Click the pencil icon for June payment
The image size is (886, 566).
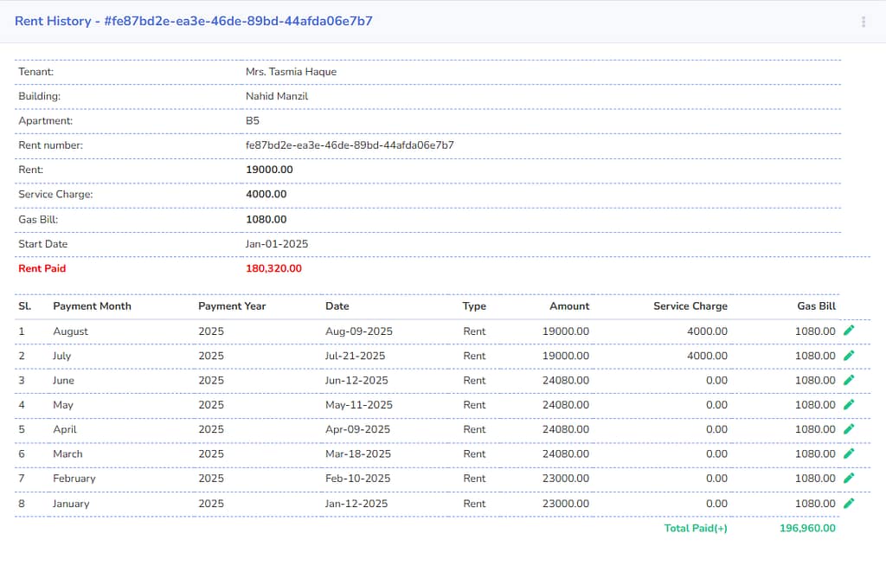pos(849,380)
